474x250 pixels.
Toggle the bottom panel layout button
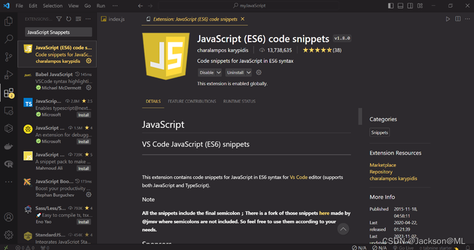click(x=400, y=5)
